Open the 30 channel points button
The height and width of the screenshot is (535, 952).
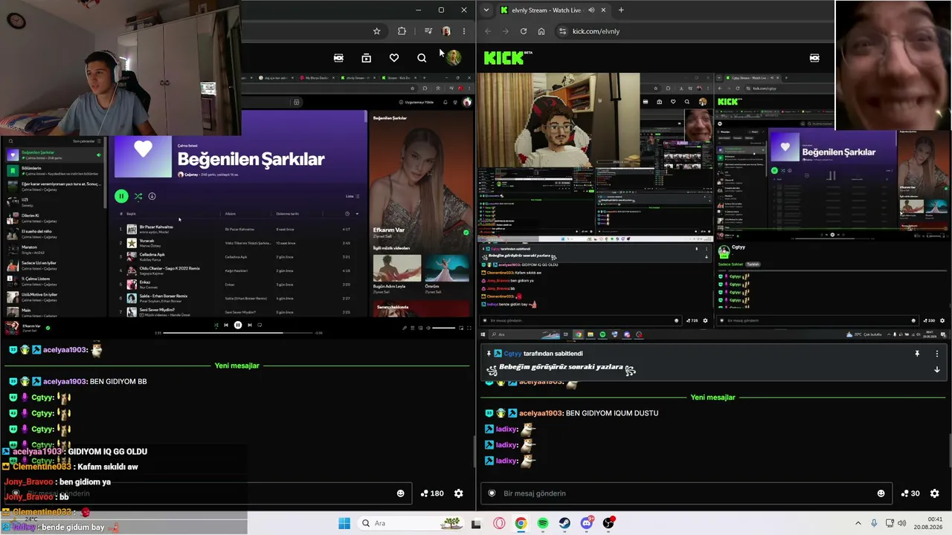pos(910,493)
